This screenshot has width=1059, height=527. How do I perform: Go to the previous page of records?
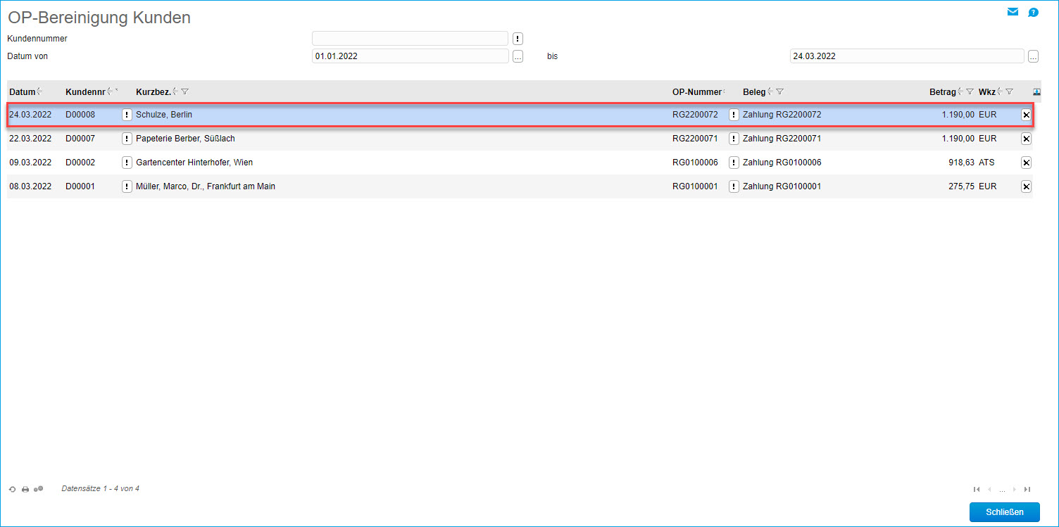(989, 489)
